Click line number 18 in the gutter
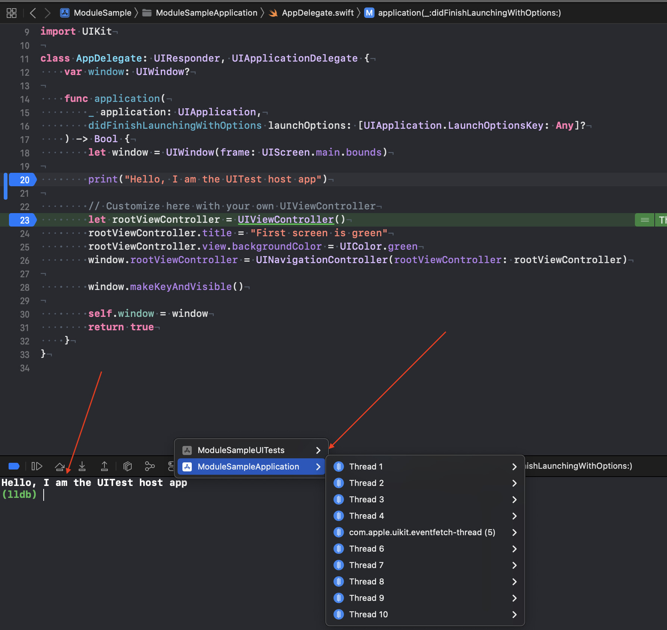The image size is (667, 630). coord(25,153)
